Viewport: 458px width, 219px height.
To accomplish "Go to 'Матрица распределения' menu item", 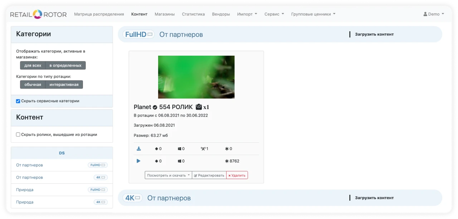I will [99, 14].
